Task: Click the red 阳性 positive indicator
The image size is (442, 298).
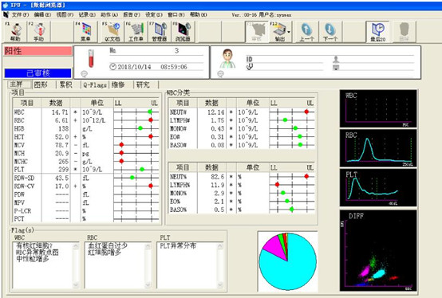Action: (x=37, y=51)
